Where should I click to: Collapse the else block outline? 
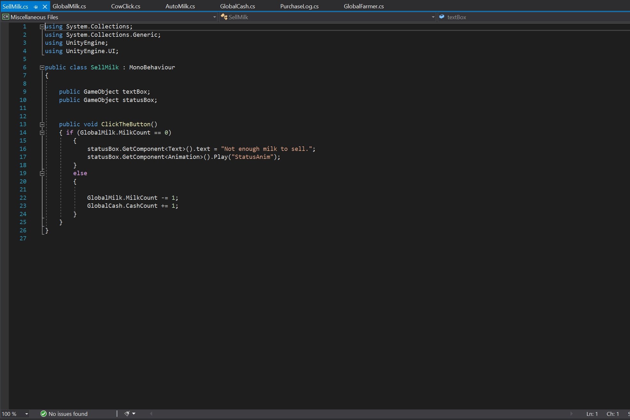[42, 173]
